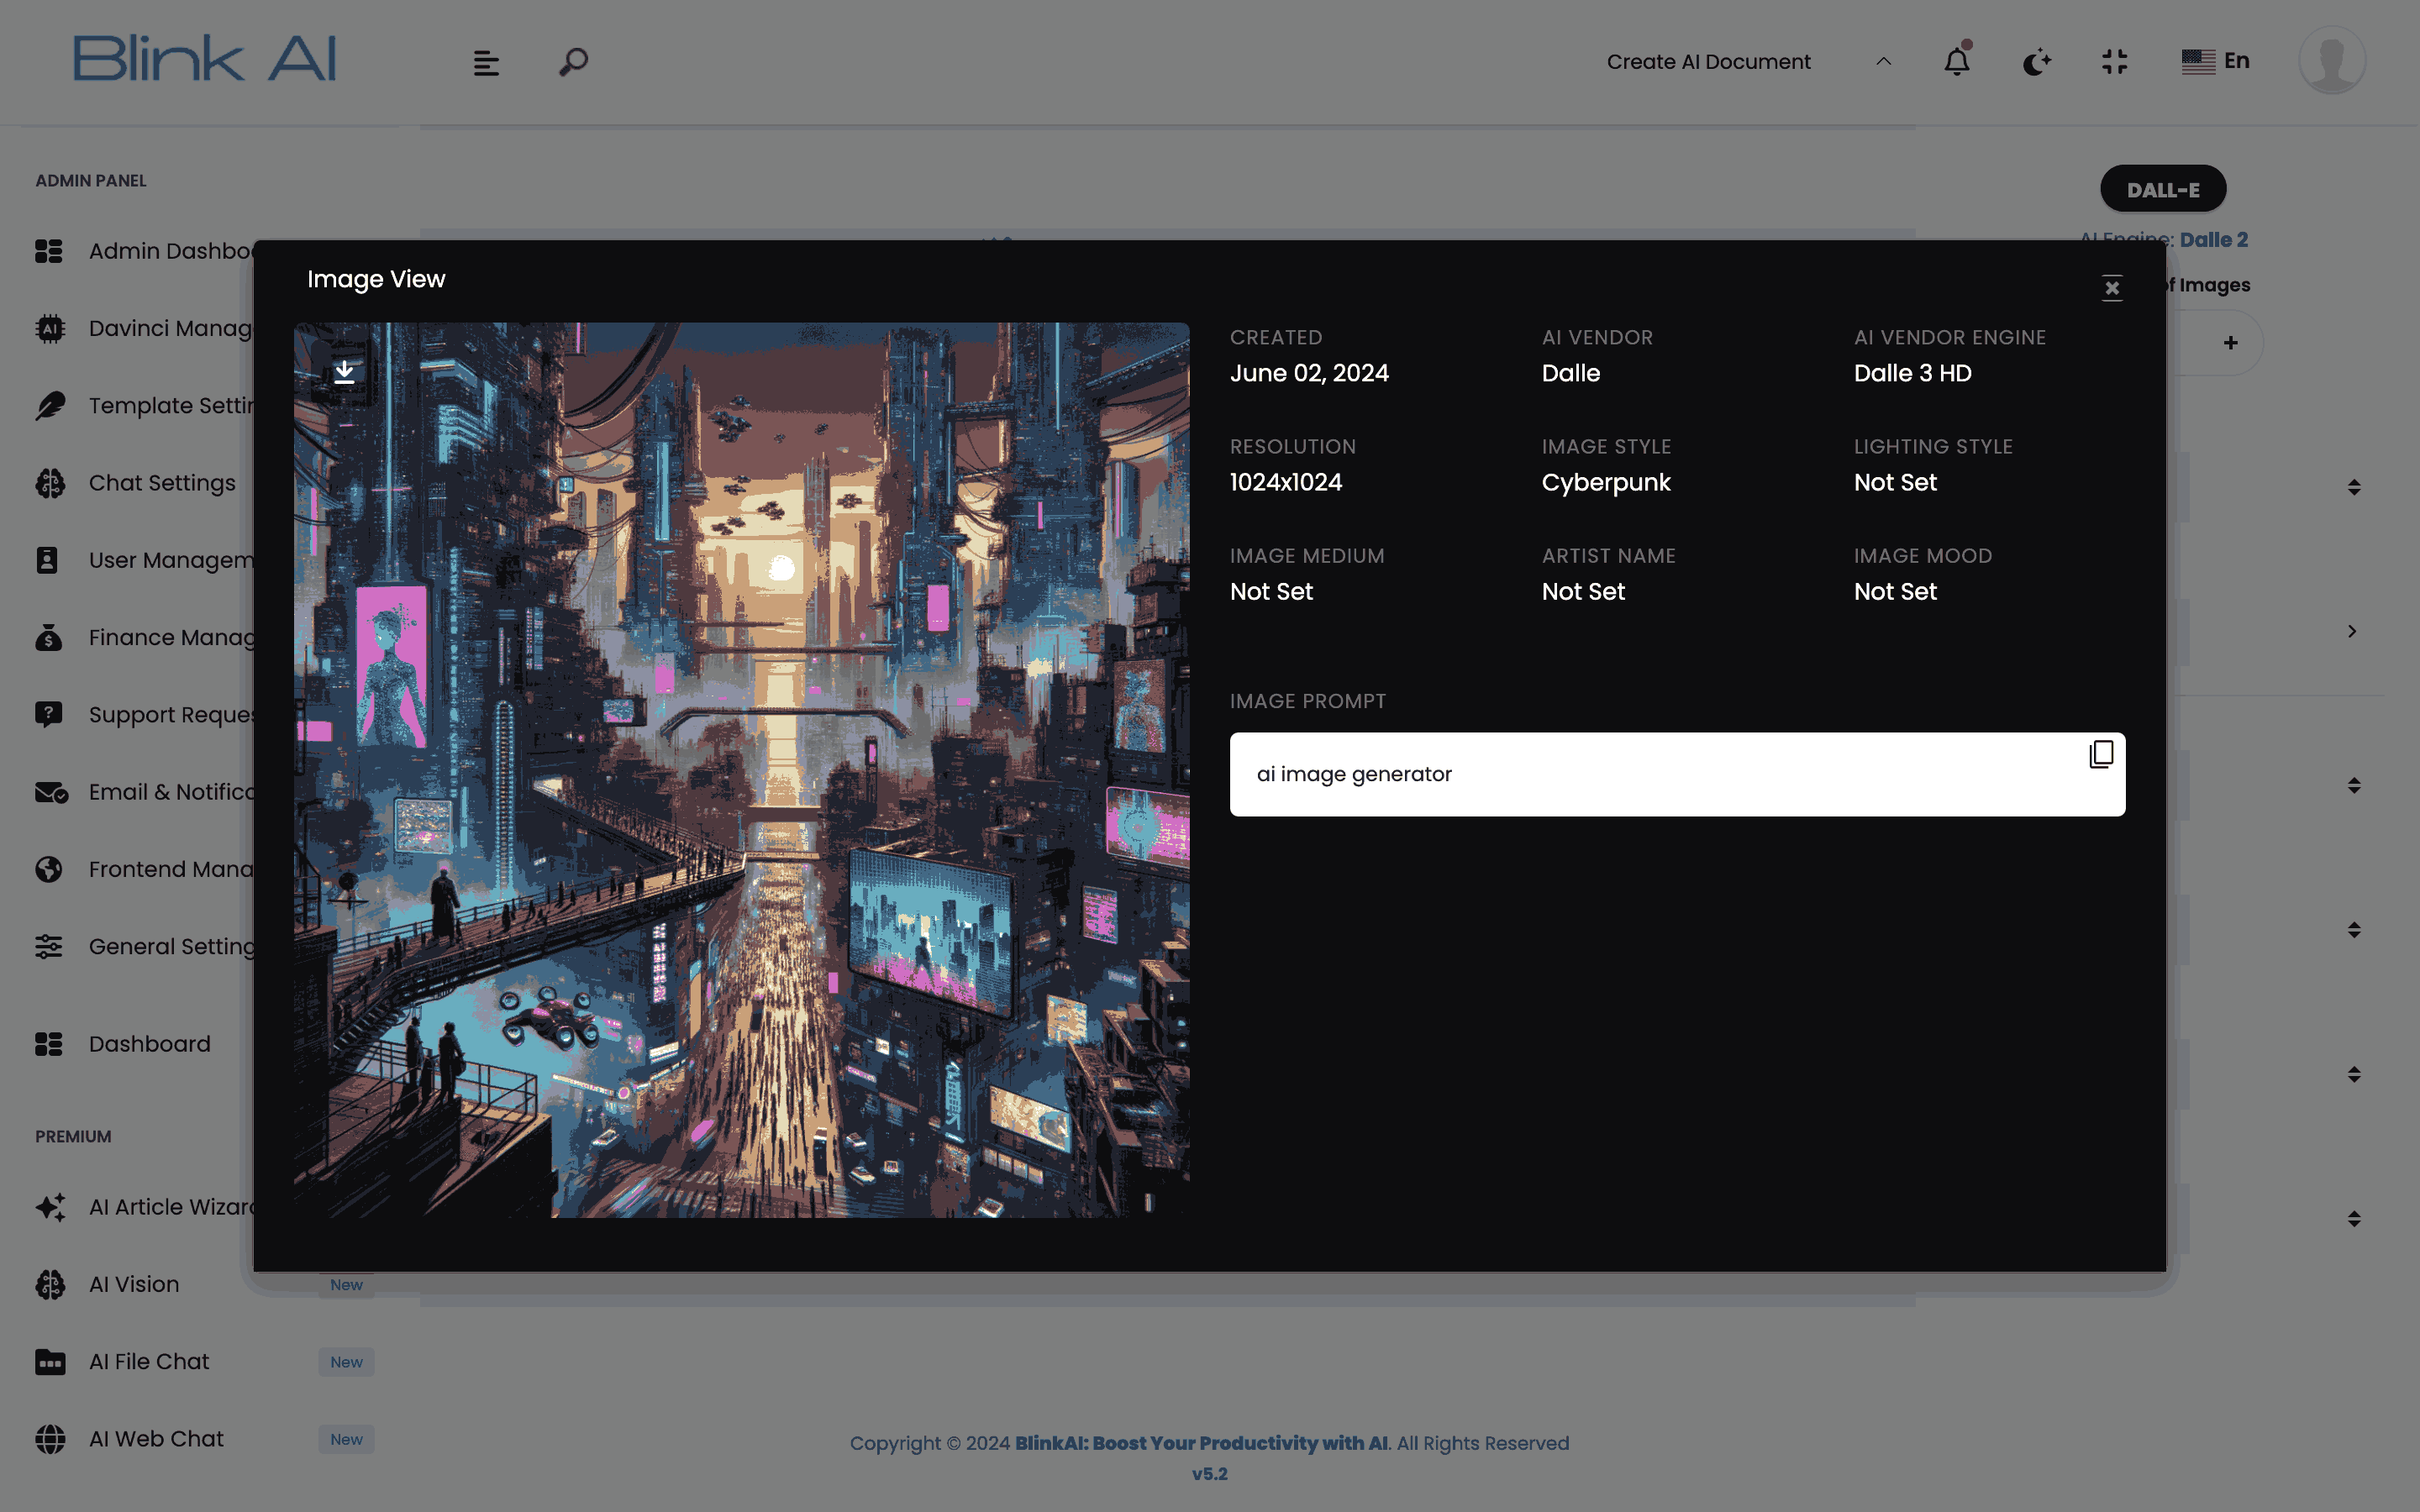Click the DALL-E engine button
The height and width of the screenshot is (1512, 2420).
[x=2162, y=189]
